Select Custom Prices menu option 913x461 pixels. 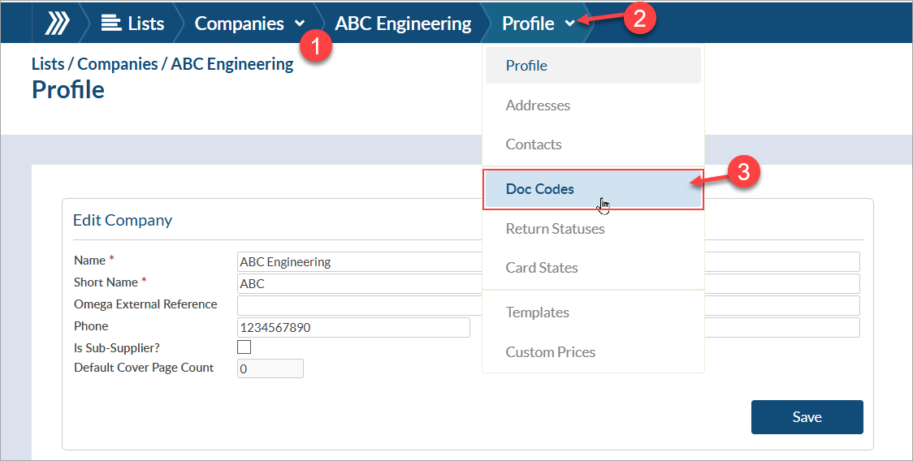click(550, 352)
